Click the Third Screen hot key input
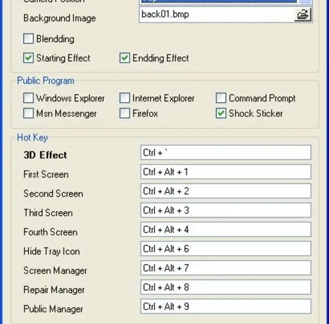This screenshot has width=329, height=324. (x=225, y=211)
